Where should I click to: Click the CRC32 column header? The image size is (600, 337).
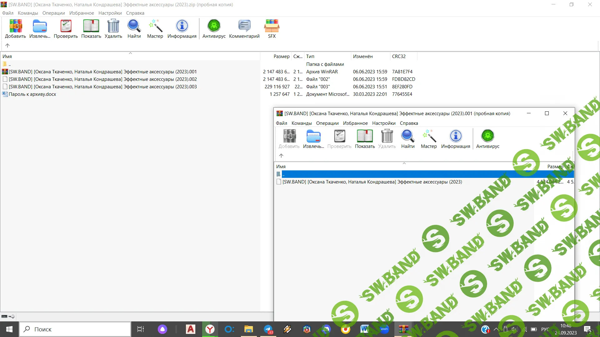click(399, 56)
